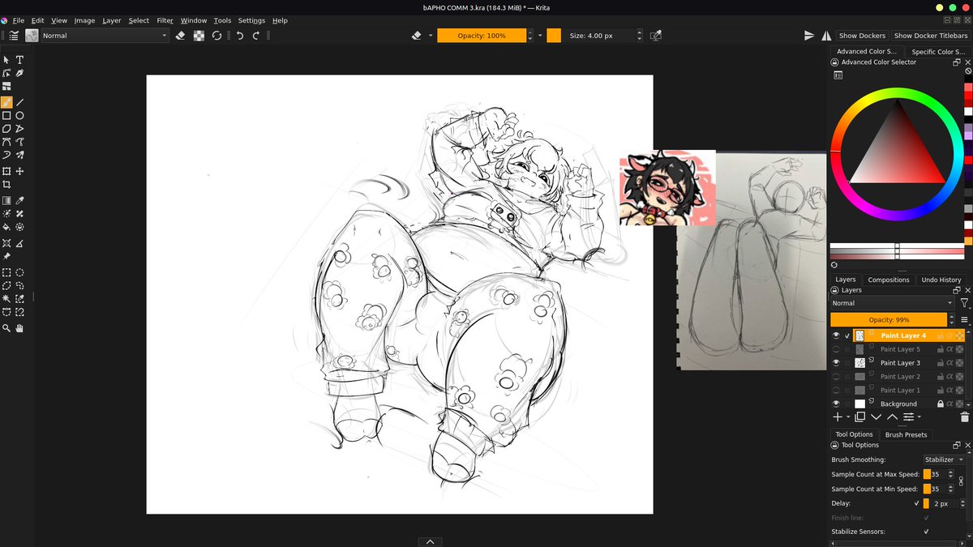The height and width of the screenshot is (547, 973).
Task: Open the brush blending mode dropdown
Action: click(x=104, y=36)
